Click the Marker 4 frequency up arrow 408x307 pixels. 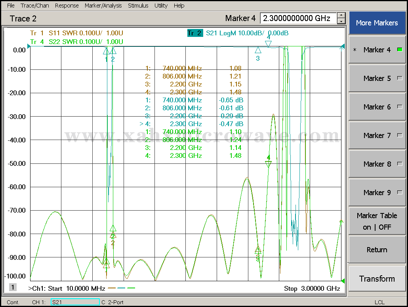tap(341, 15)
